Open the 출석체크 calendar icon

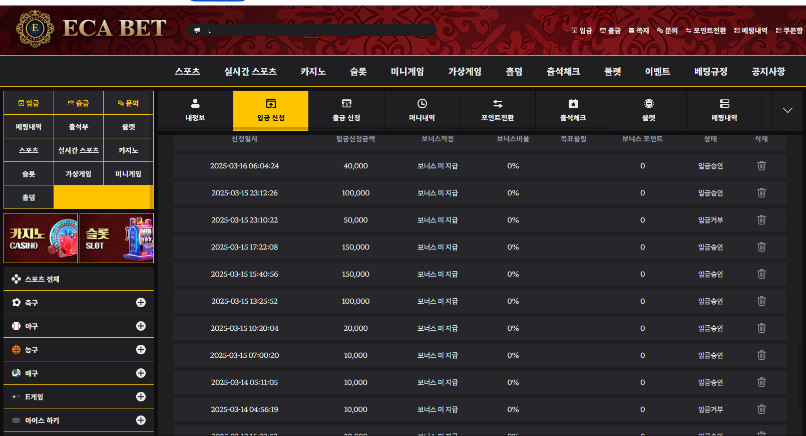(573, 104)
